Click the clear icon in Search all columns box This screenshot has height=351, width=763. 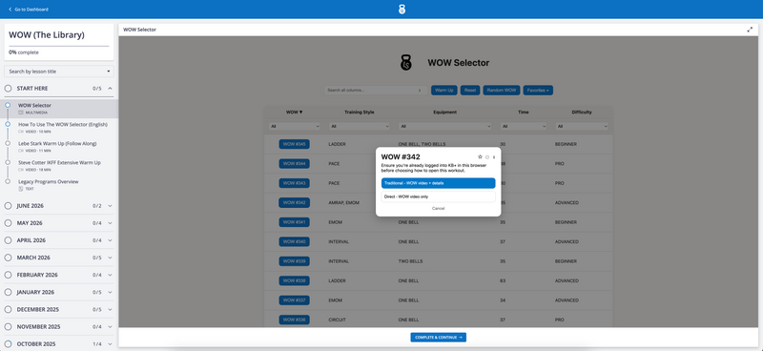[420, 90]
